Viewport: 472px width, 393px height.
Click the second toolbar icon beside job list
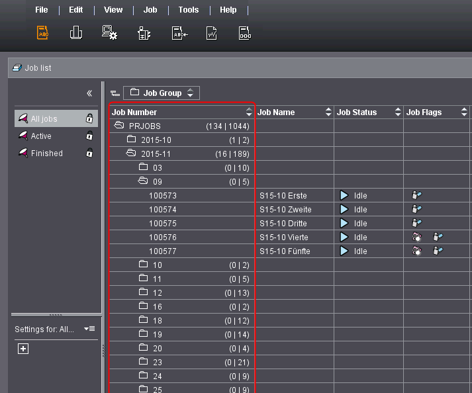(76, 33)
